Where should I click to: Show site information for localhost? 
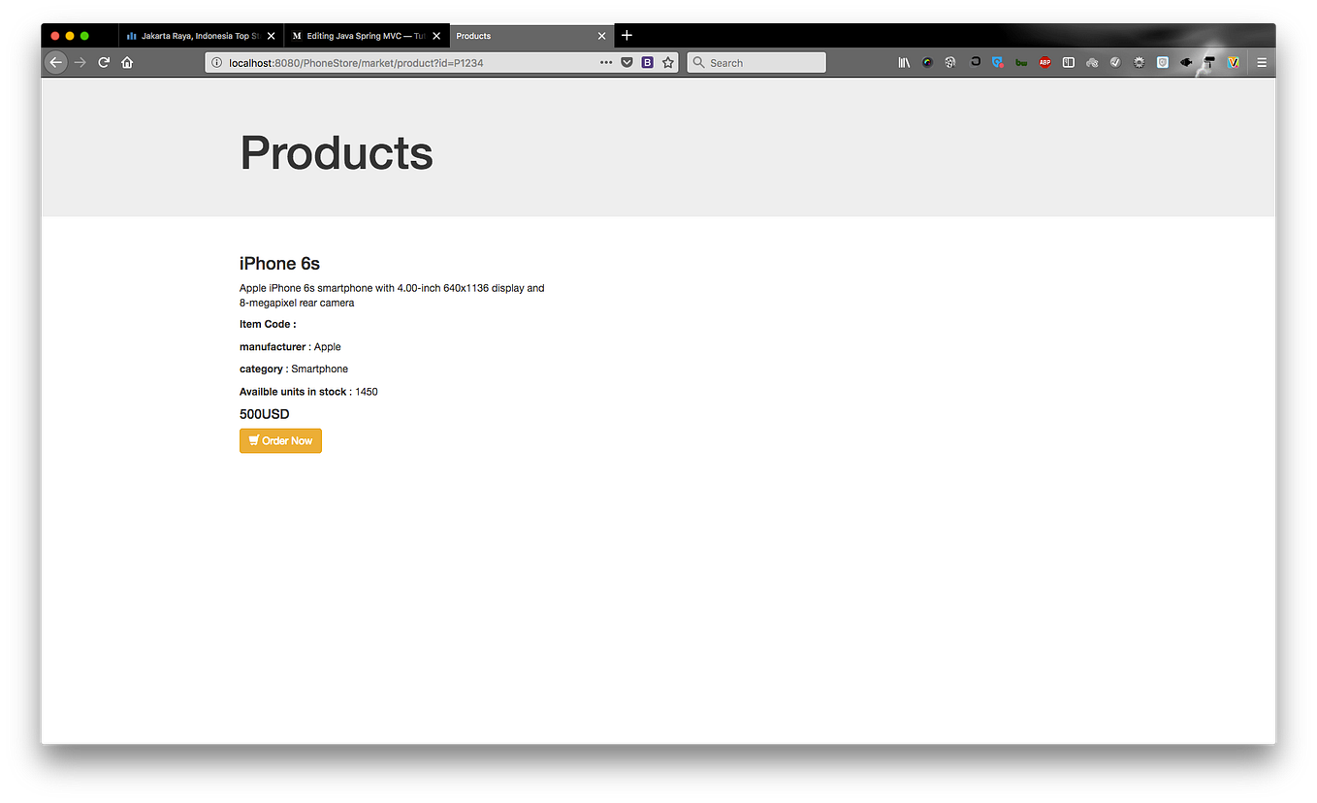coord(217,62)
